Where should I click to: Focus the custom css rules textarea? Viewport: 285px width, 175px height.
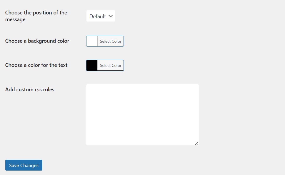tap(142, 115)
